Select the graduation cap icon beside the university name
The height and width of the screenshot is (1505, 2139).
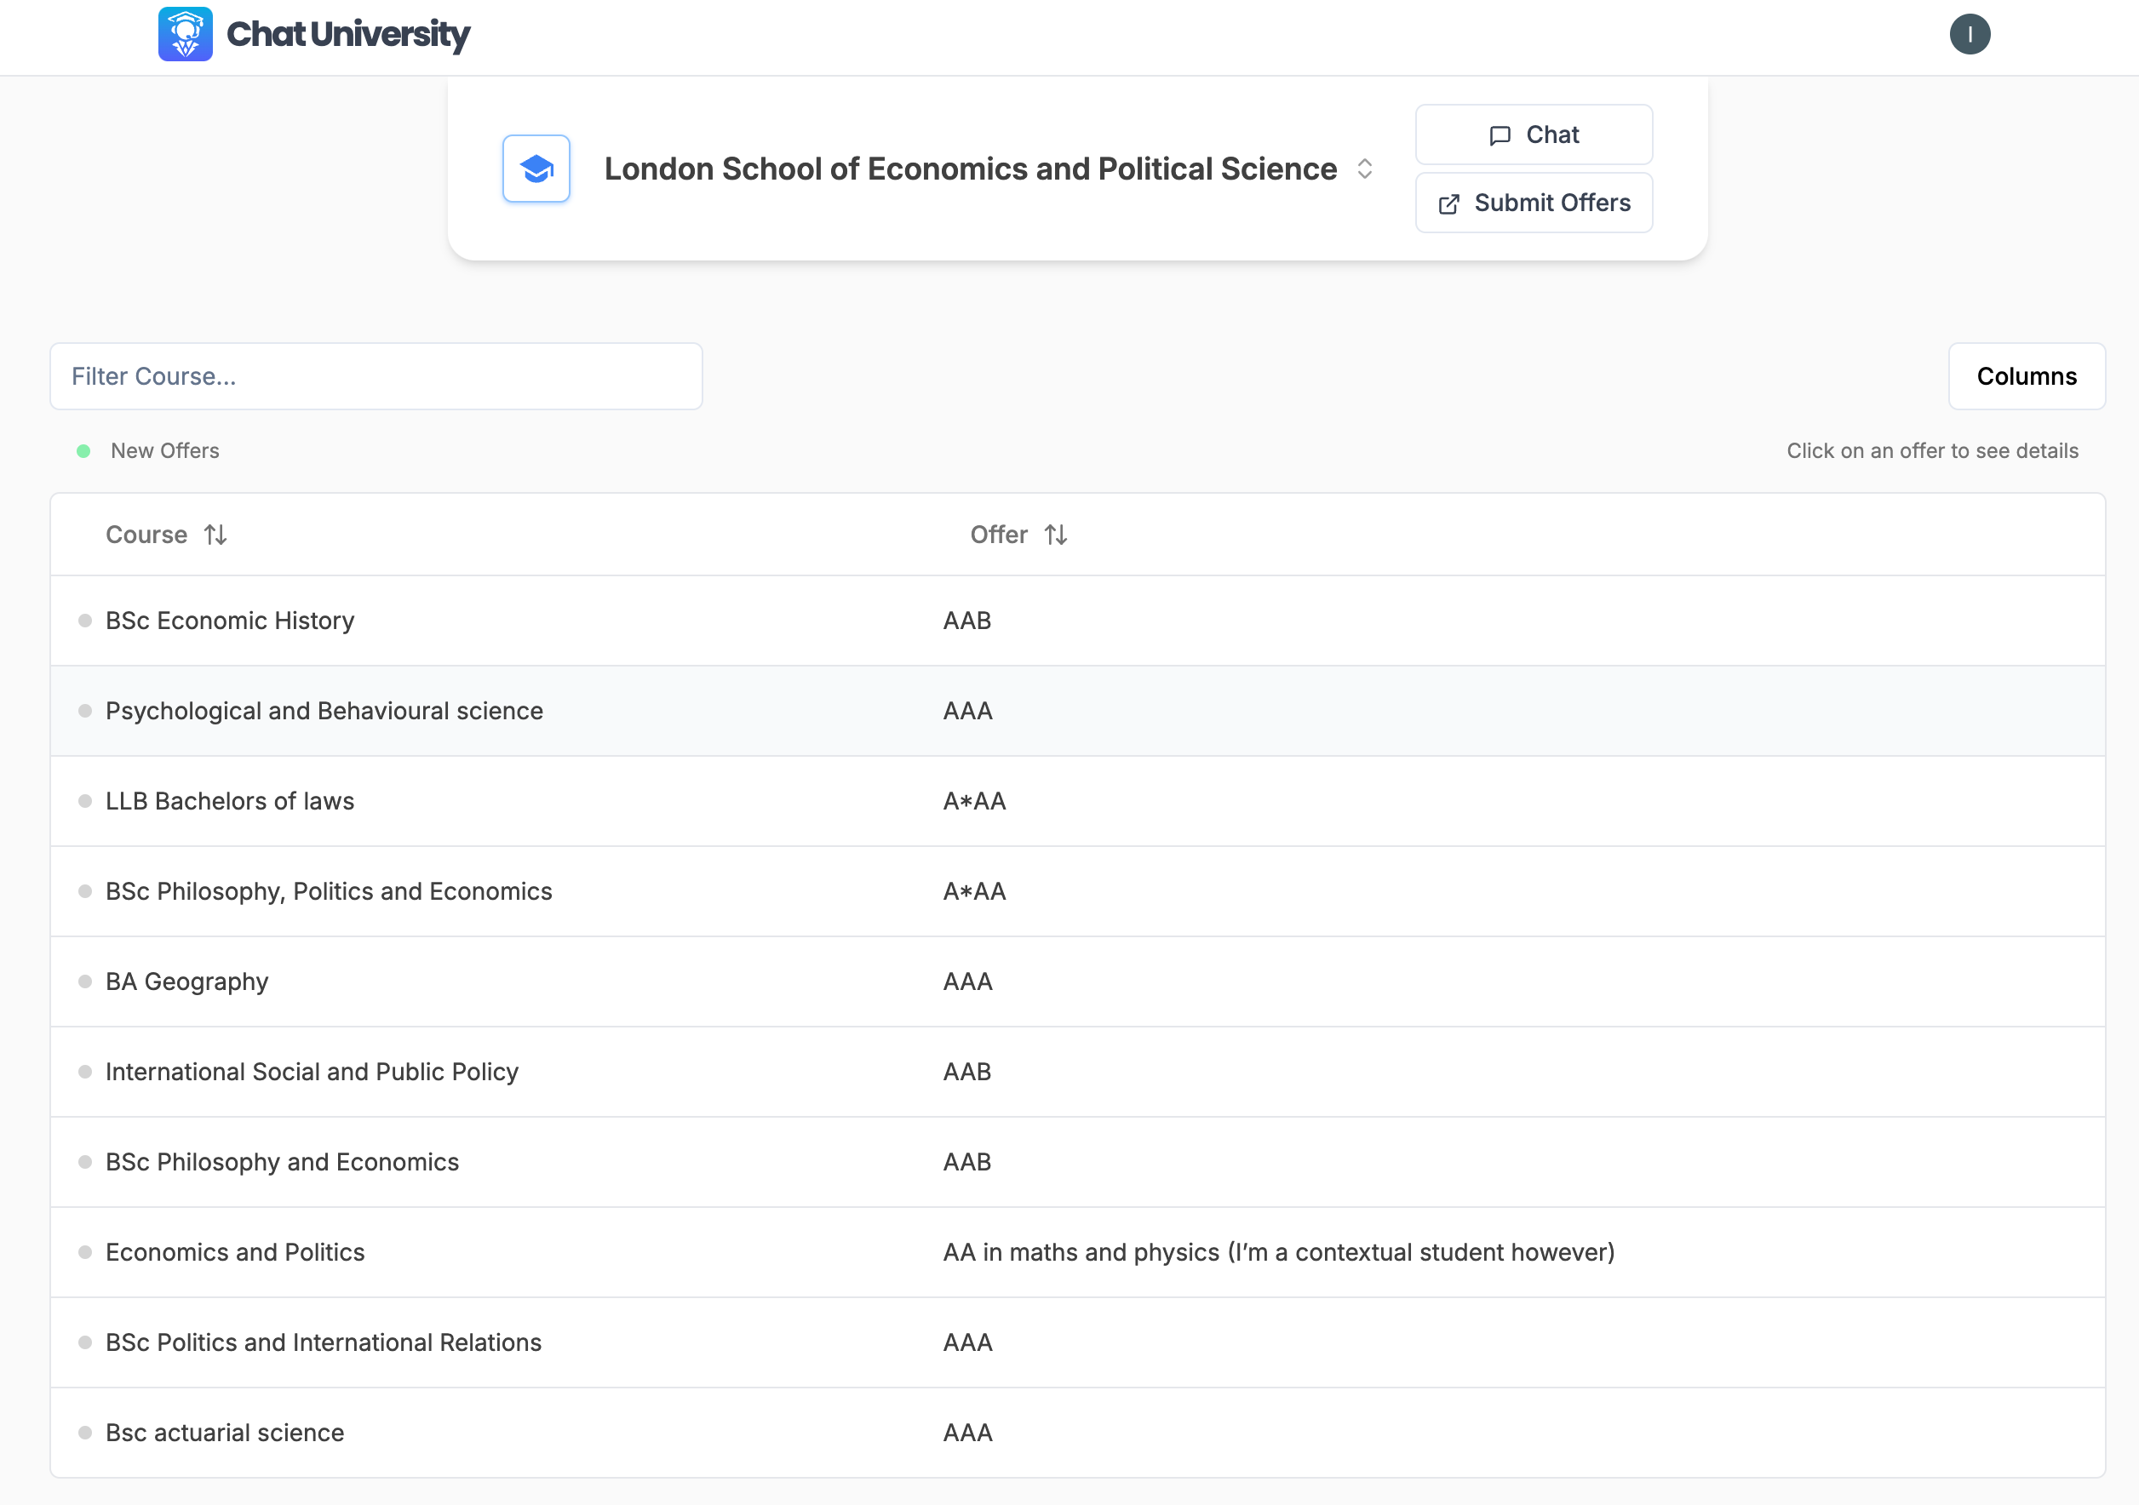(536, 169)
